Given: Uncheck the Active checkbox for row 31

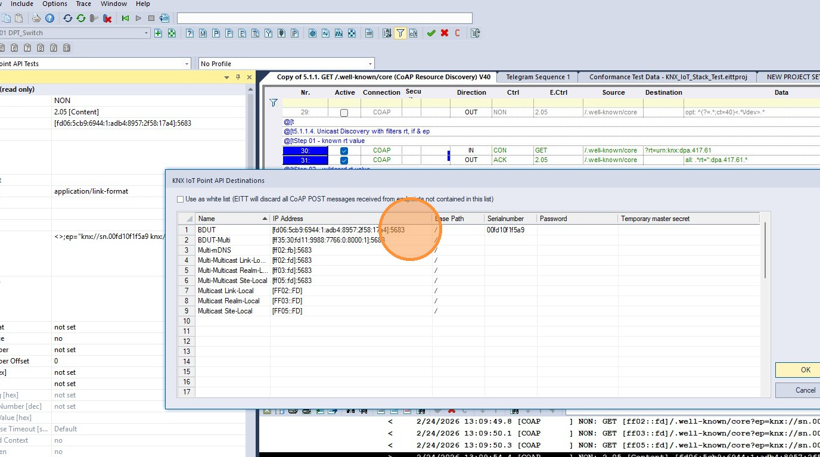Looking at the screenshot, I should coord(344,160).
